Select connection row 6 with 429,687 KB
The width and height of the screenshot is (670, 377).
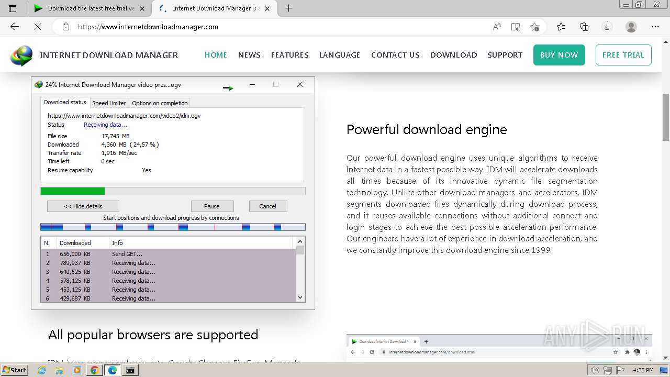click(x=168, y=298)
